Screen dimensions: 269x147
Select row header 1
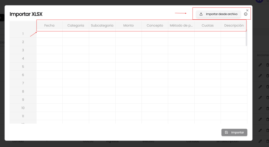[23, 34]
